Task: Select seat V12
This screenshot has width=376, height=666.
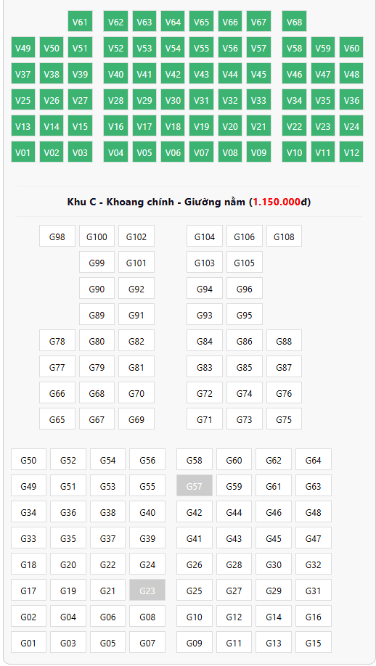Action: click(351, 152)
